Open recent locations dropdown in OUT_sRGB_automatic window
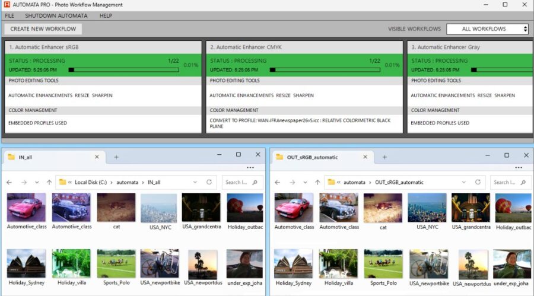Viewport: 534px width, 296px height. click(x=305, y=183)
